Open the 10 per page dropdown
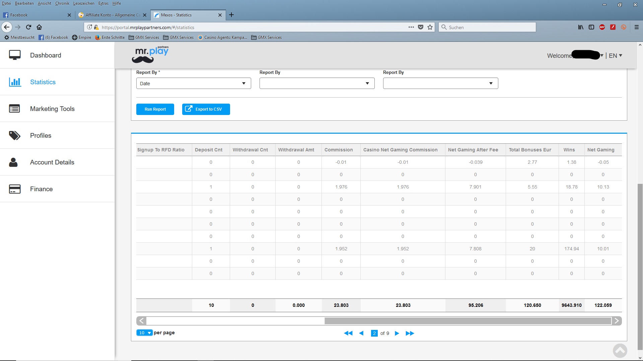Screen dimensions: 643x361 pyautogui.click(x=144, y=333)
